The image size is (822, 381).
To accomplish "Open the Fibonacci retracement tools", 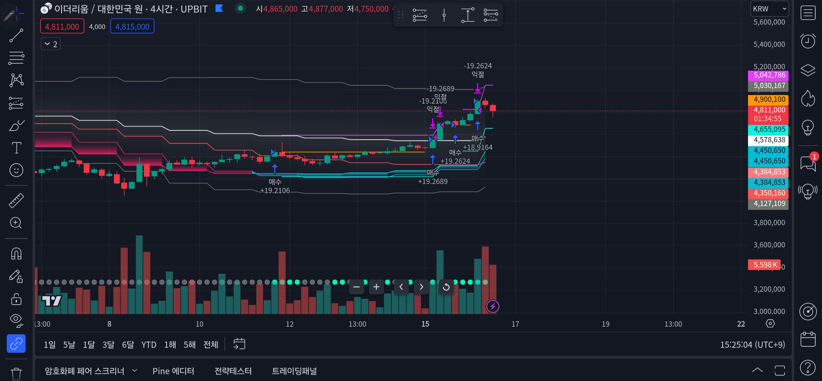I will 16,58.
